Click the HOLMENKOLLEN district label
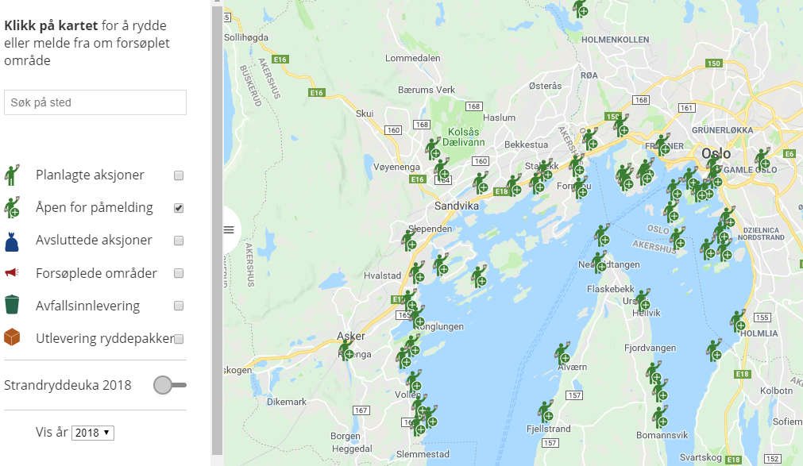Screen dimensions: 803x466 coord(615,40)
